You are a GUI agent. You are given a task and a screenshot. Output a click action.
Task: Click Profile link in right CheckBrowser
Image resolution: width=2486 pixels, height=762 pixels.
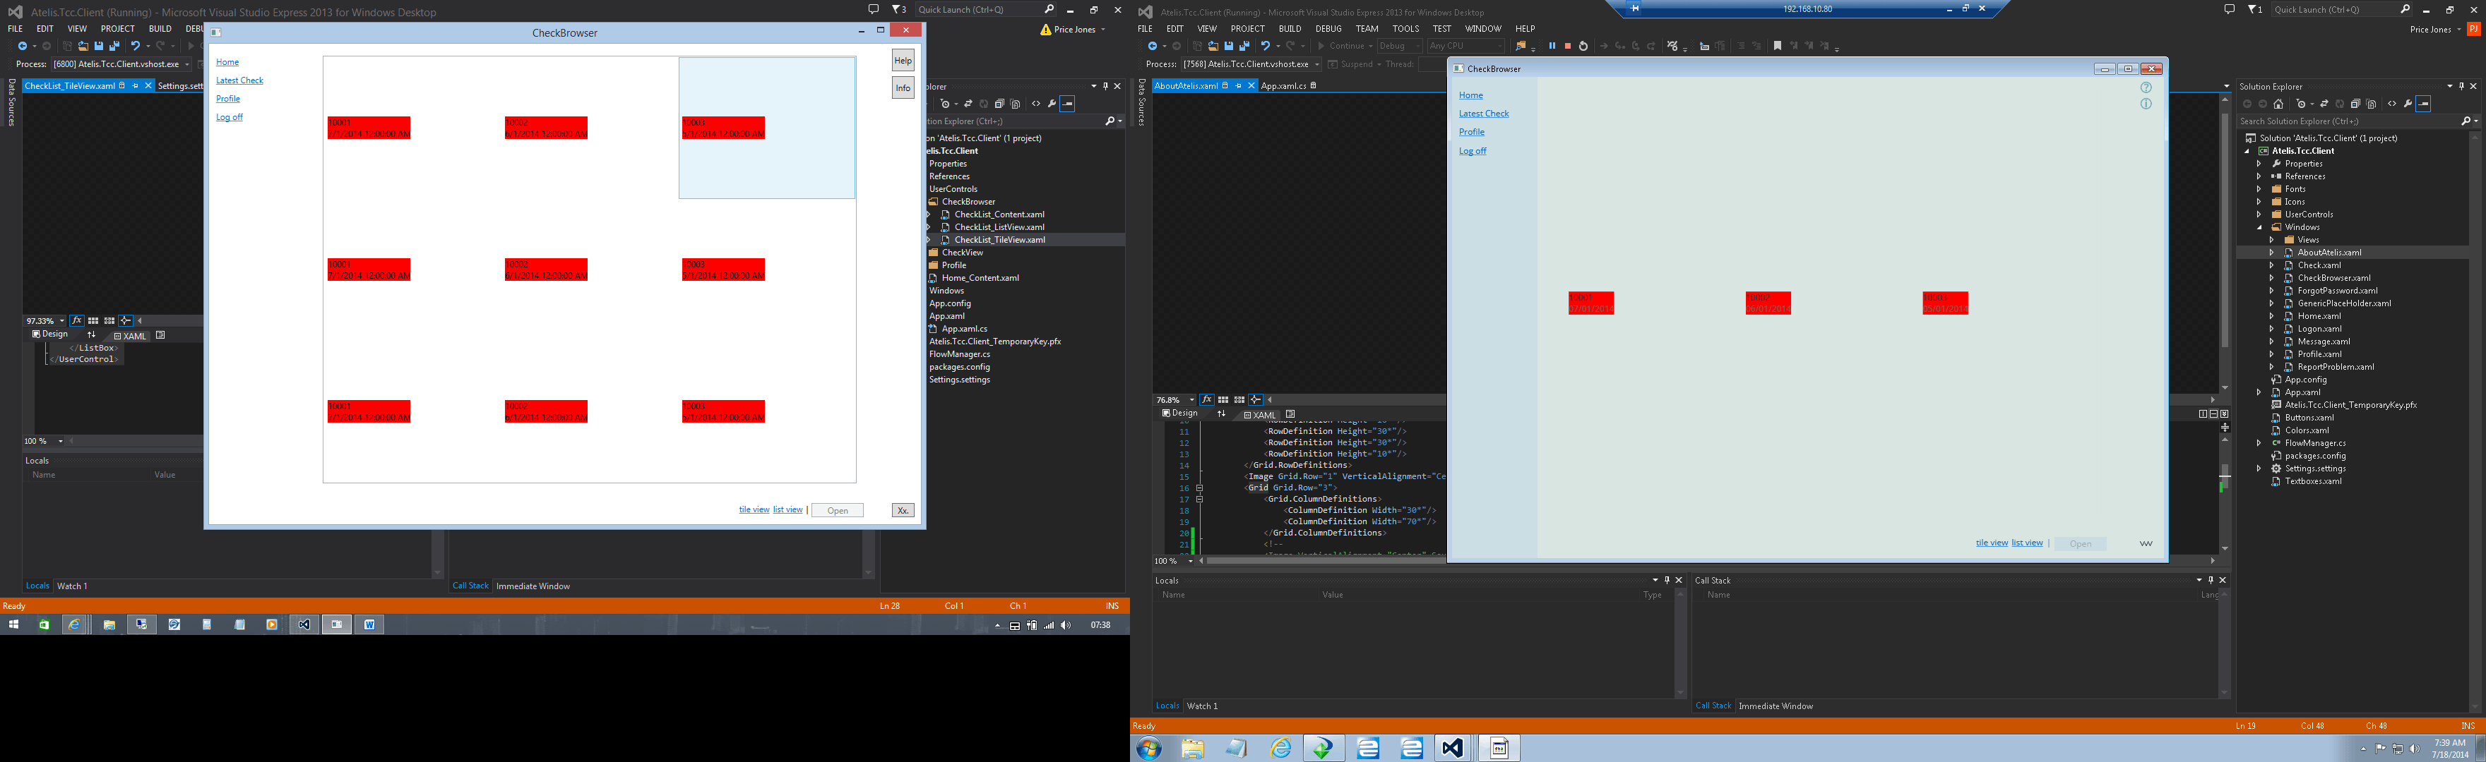[x=1472, y=132]
